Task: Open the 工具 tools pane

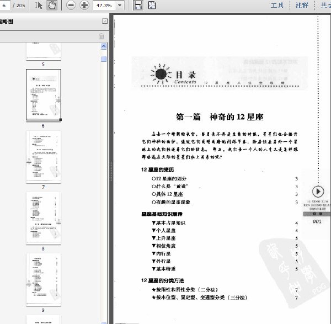Action: [277, 6]
